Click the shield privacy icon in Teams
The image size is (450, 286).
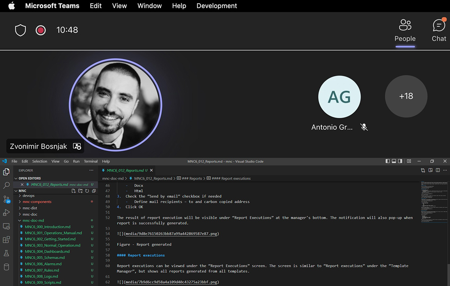20,30
